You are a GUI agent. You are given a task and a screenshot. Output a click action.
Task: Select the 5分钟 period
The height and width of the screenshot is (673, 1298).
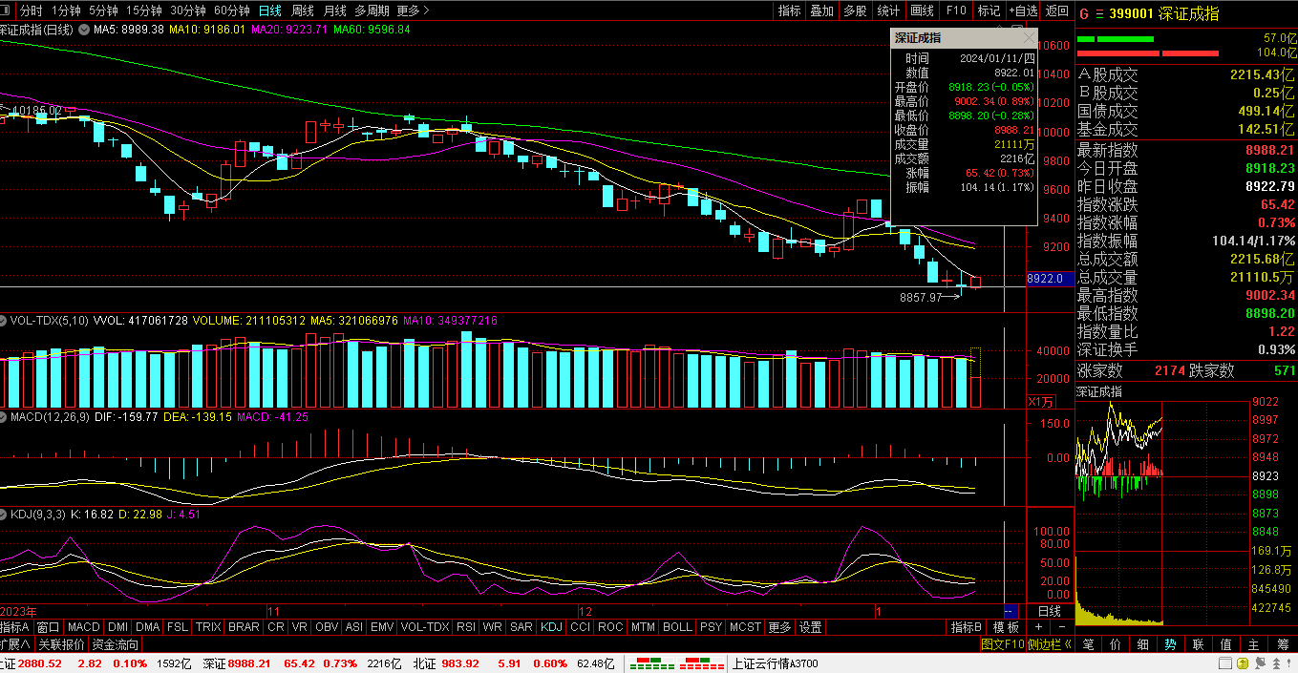point(103,11)
